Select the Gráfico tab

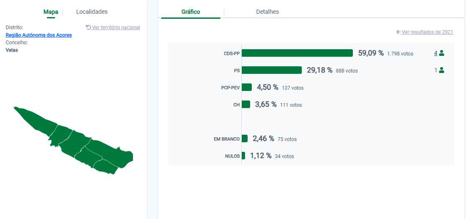[x=190, y=12]
